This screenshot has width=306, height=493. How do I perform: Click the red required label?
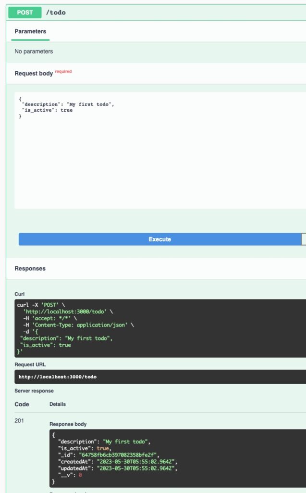click(x=63, y=72)
